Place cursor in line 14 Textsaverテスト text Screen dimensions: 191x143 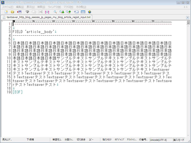[91, 73]
